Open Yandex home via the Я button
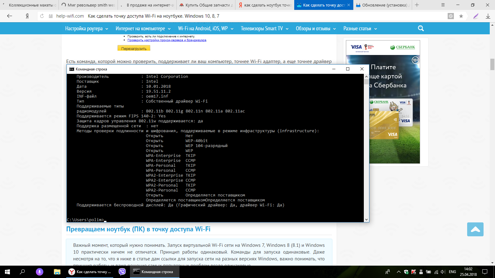The width and height of the screenshot is (495, 278). pos(27,16)
